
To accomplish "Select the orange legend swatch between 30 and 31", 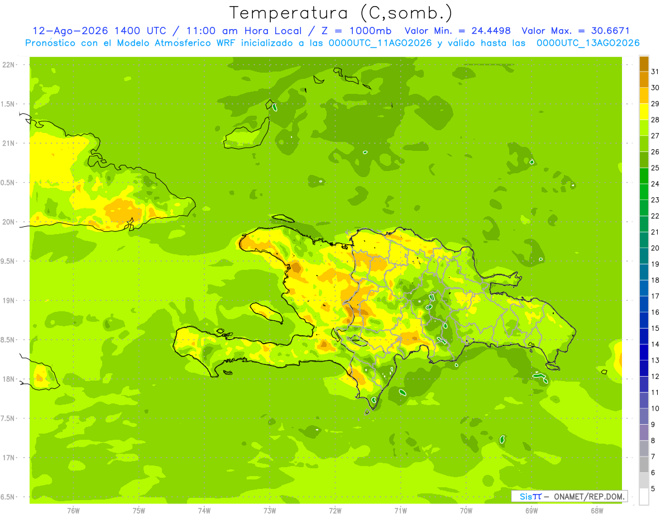I will point(644,80).
